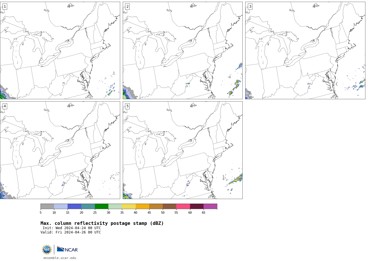Screen dimensions: 368x261
Task: Click the colorbar tick label 50
Action: pos(163,213)
